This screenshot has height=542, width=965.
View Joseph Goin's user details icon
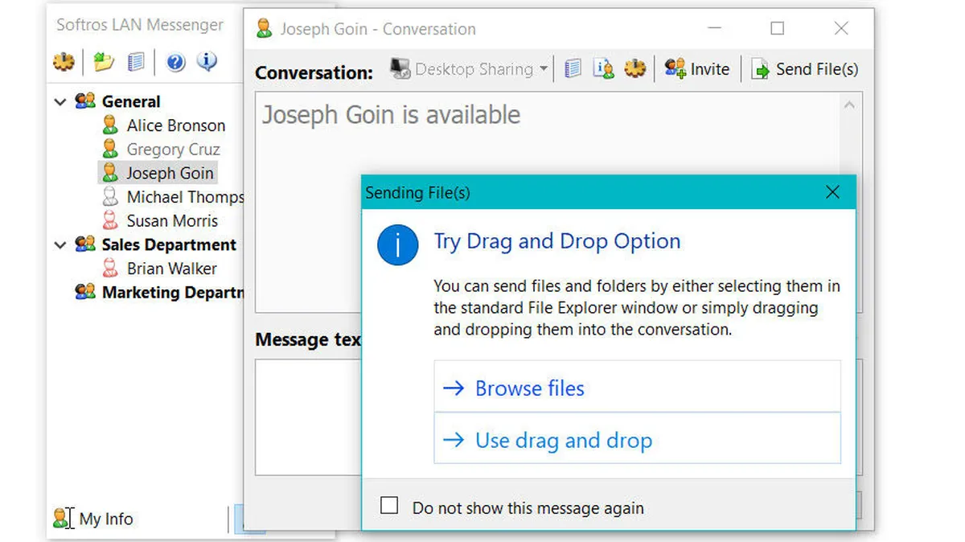[604, 68]
